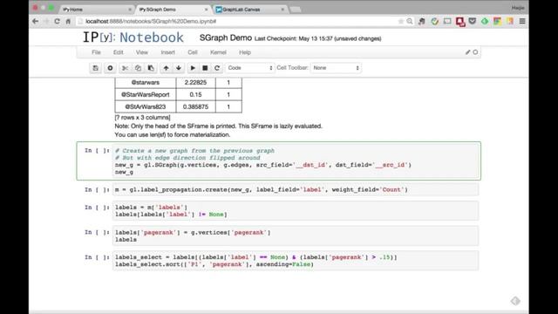Click the '[7 rows x 3 columns]' text
Image resolution: width=558 pixels, height=314 pixels.
pyautogui.click(x=142, y=117)
